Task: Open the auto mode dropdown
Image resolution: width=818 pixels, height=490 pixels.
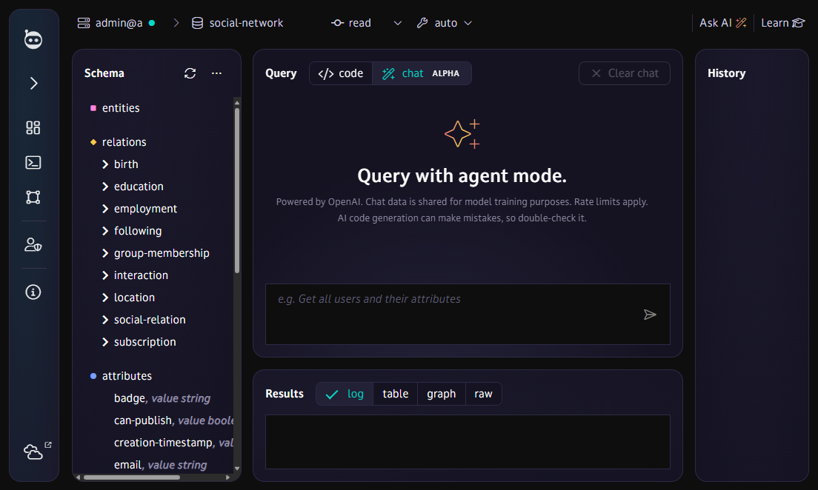Action: pyautogui.click(x=468, y=23)
